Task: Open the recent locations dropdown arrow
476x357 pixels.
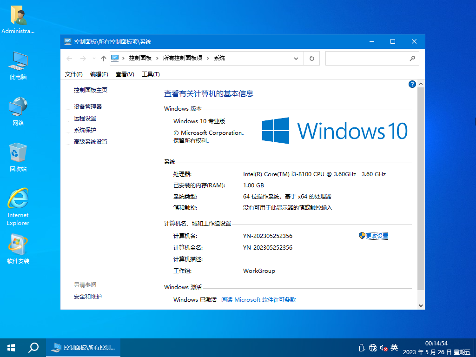Action: tap(94, 59)
